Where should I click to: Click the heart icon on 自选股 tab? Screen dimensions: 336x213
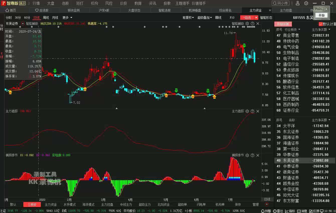pos(37,10)
